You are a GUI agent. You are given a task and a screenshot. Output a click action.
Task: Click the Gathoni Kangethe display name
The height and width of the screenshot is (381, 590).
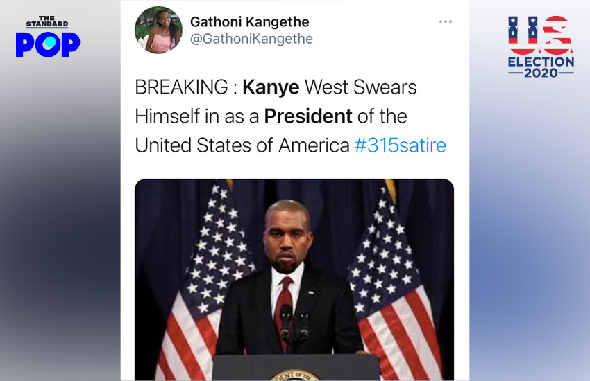[x=249, y=21]
